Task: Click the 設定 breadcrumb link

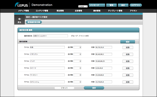Action: click(28, 17)
